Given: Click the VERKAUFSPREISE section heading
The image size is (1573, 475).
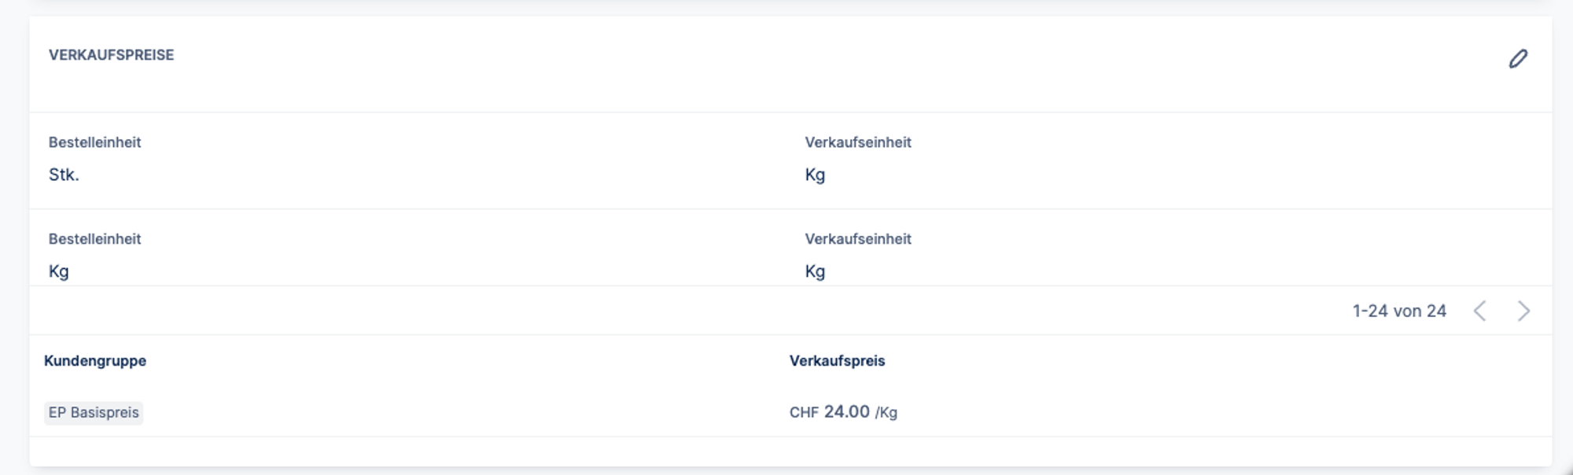Looking at the screenshot, I should 111,55.
